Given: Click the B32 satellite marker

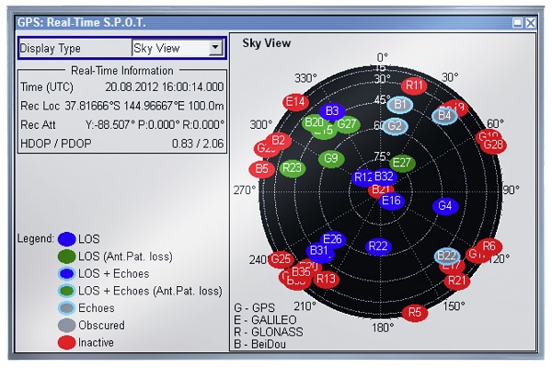Looking at the screenshot, I should point(384,176).
